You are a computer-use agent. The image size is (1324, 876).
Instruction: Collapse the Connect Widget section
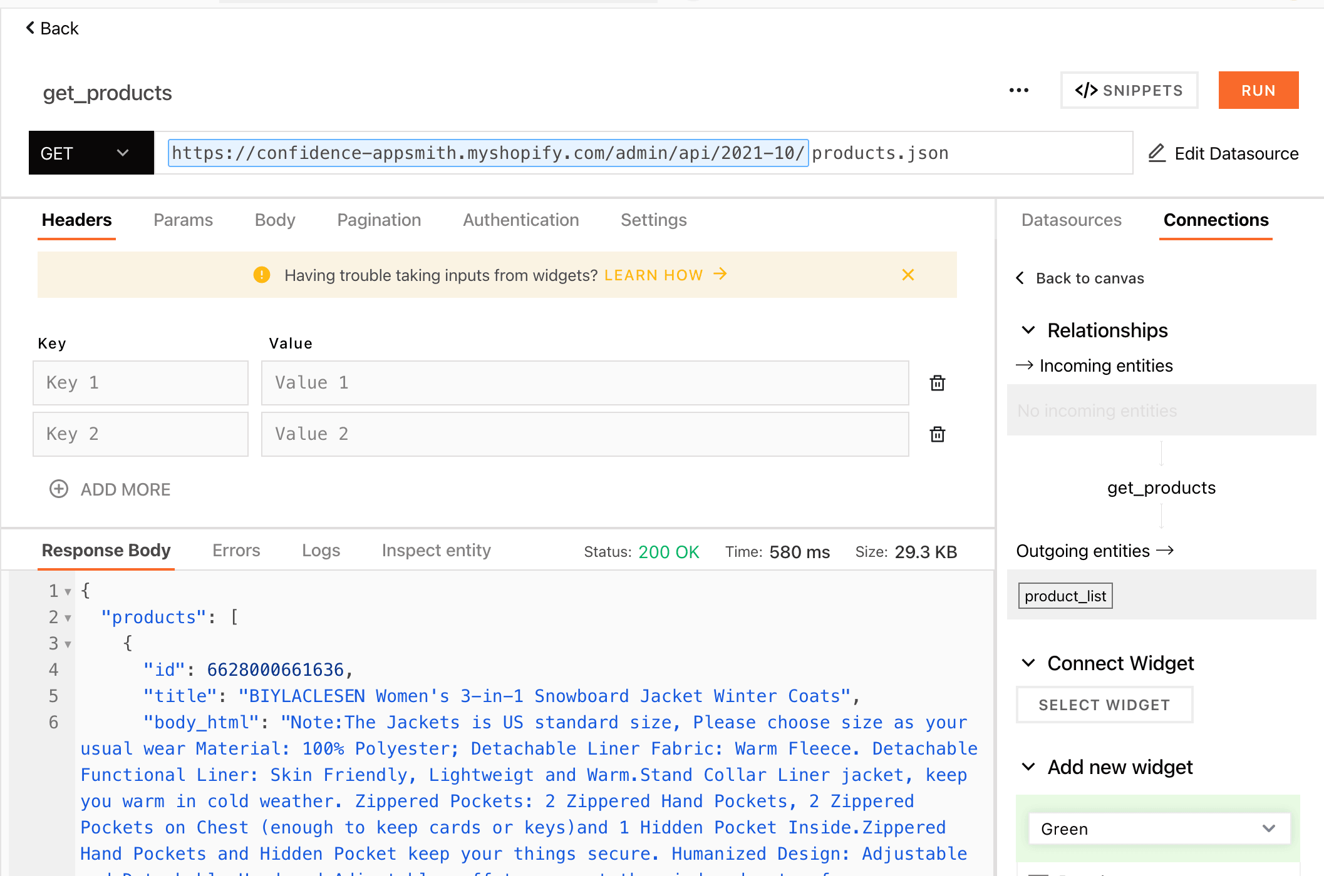1028,663
